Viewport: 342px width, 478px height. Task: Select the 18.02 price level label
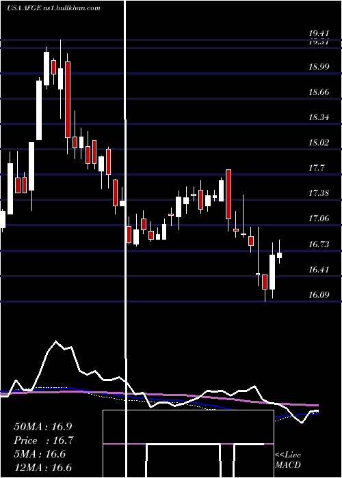pos(319,142)
